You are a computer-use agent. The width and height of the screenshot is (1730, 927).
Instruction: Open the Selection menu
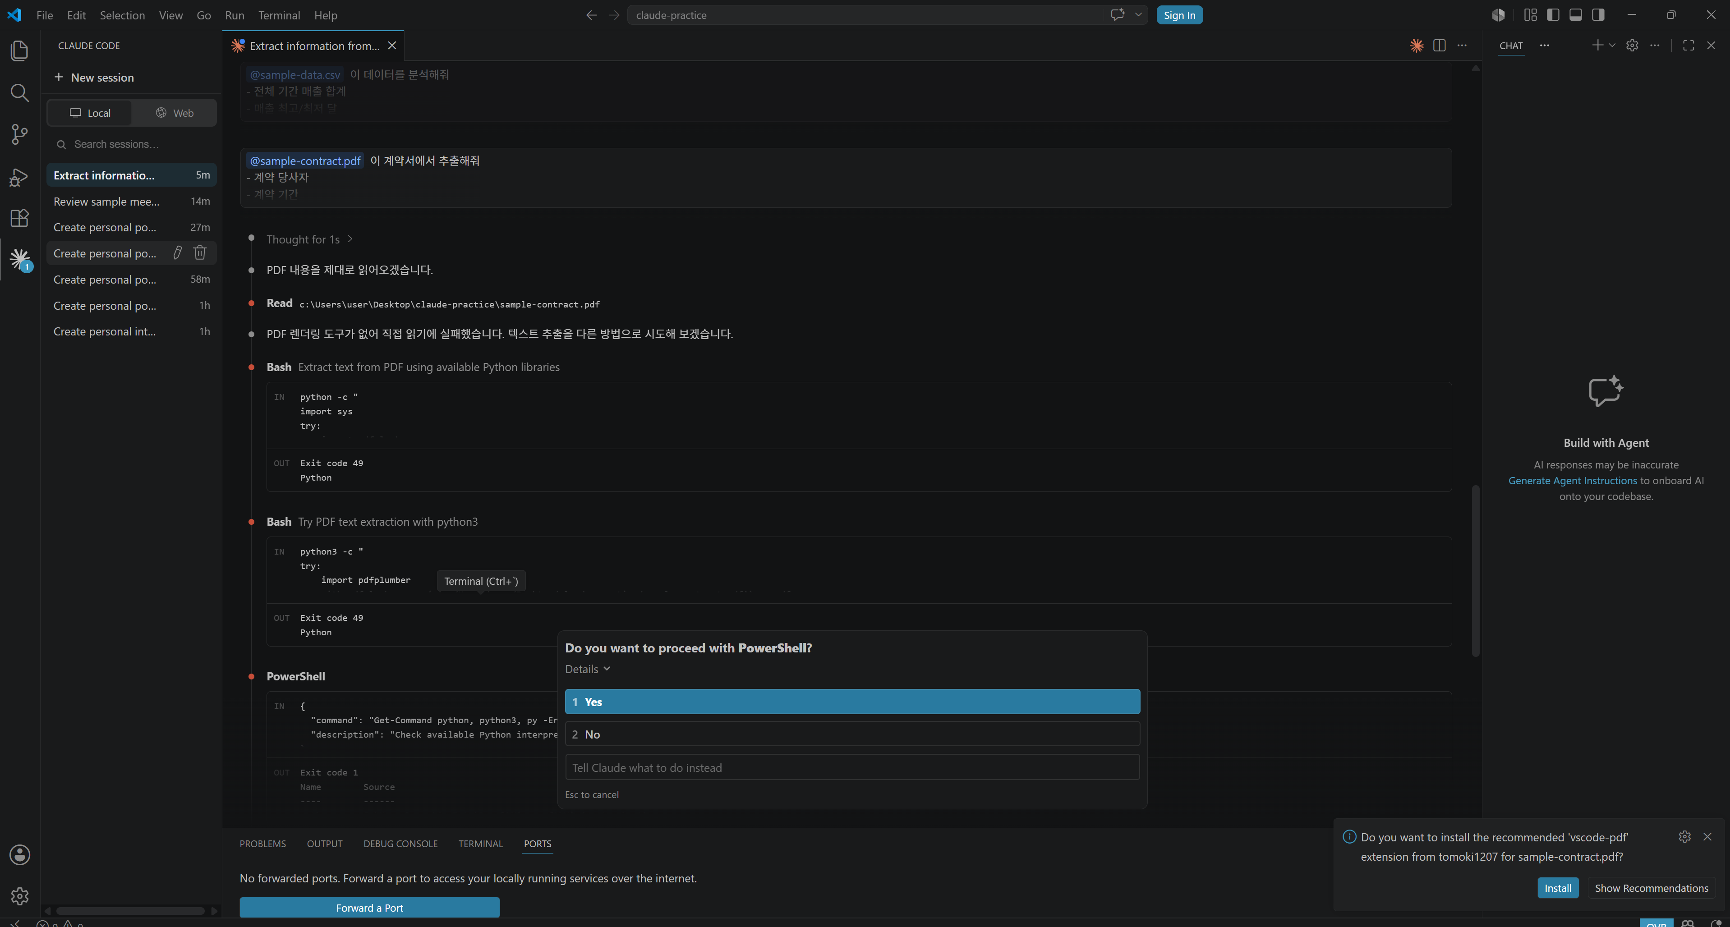(x=122, y=15)
